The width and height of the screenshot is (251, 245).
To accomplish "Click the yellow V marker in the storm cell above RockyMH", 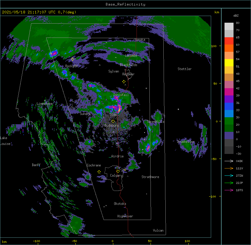I will [x=51, y=54].
